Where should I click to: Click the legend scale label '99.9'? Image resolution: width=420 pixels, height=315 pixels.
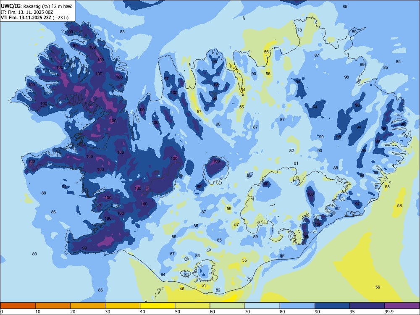click(389, 312)
